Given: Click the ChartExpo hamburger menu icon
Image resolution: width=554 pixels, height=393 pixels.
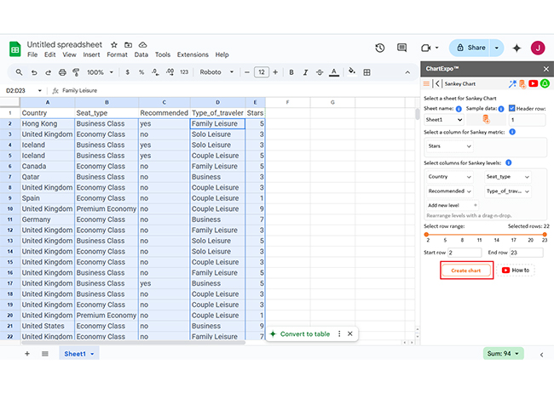Looking at the screenshot, I should (x=427, y=84).
